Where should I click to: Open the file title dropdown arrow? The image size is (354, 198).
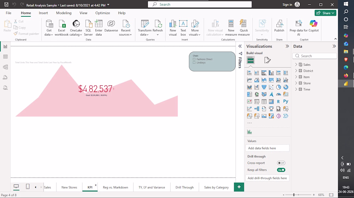click(x=108, y=5)
